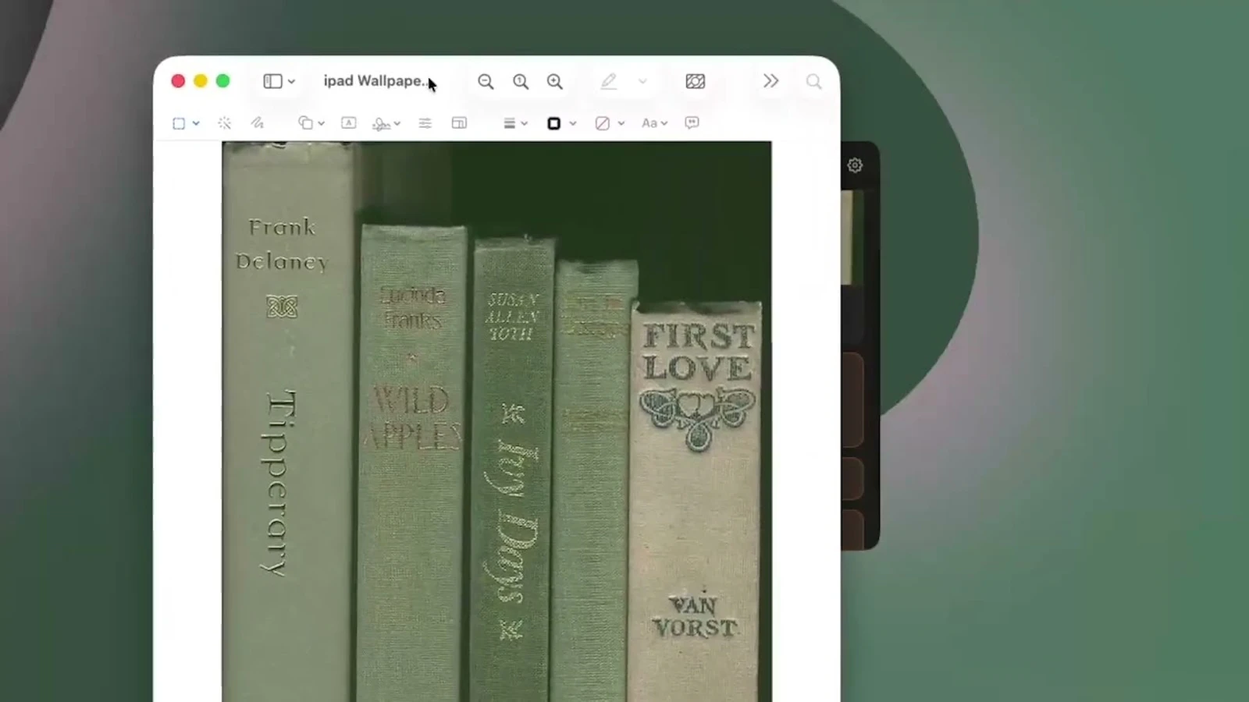Click the green full screen button
Viewport: 1249px width, 702px height.
222,81
